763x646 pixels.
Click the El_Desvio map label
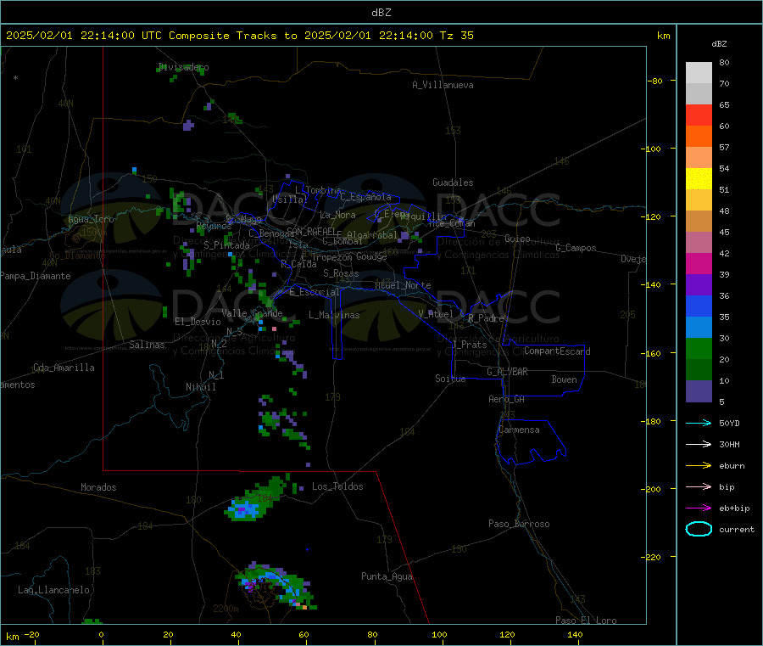click(198, 322)
